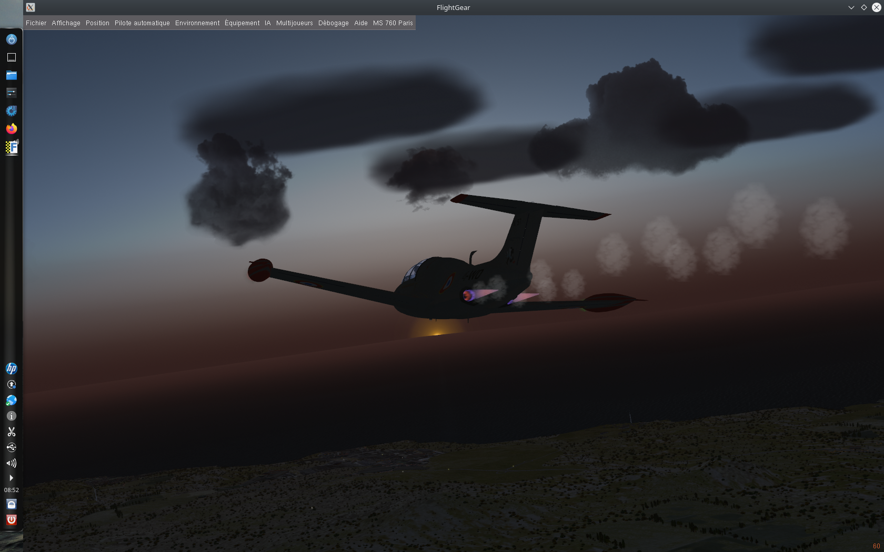Open the HP printer tray icon
The width and height of the screenshot is (884, 552).
point(12,369)
